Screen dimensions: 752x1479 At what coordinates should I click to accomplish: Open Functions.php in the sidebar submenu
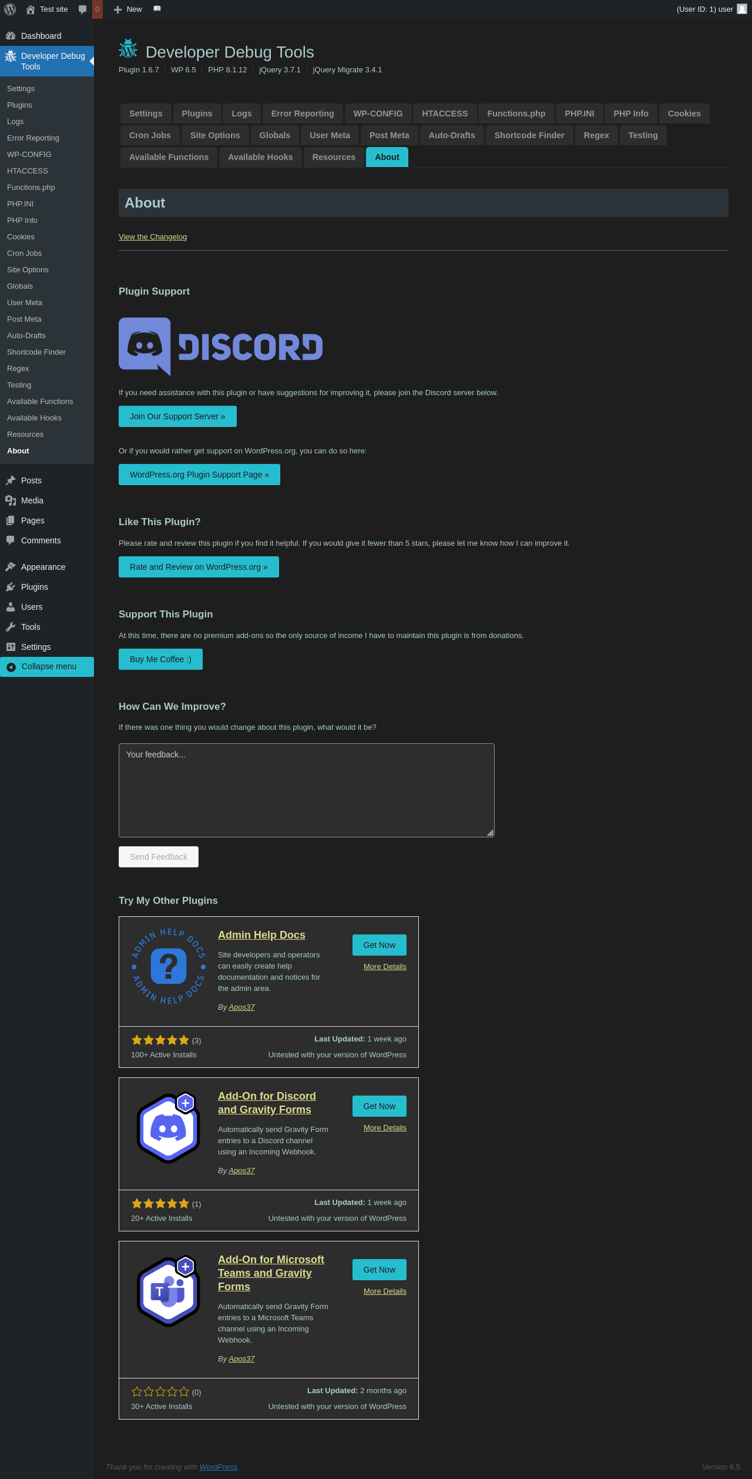[x=47, y=188]
